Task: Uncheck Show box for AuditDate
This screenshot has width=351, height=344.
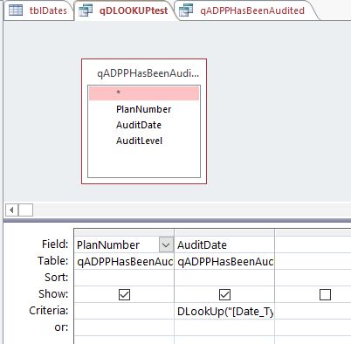Action: pyautogui.click(x=224, y=294)
